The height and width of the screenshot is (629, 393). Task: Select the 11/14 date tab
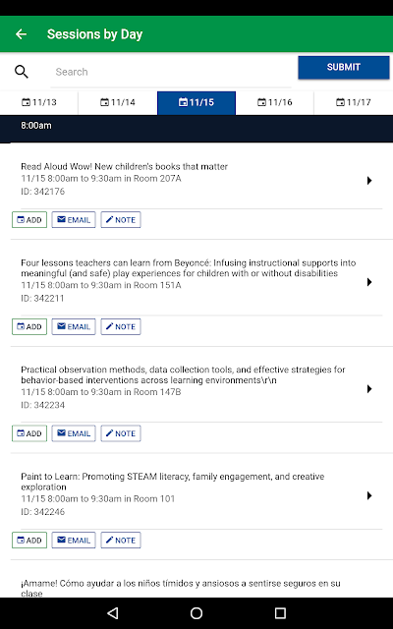pos(118,102)
